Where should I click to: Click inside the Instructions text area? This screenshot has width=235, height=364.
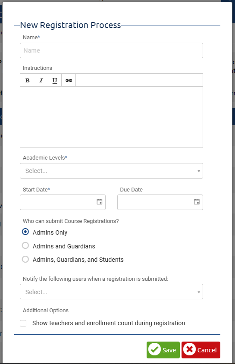point(111,117)
